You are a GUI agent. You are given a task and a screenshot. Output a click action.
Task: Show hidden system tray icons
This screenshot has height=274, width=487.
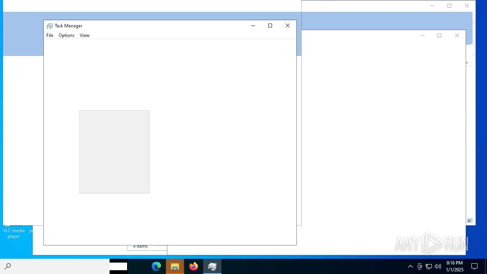pos(411,266)
